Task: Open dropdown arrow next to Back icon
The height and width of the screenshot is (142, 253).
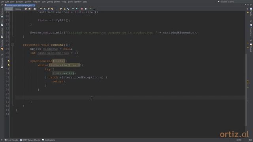Action: 32,9
